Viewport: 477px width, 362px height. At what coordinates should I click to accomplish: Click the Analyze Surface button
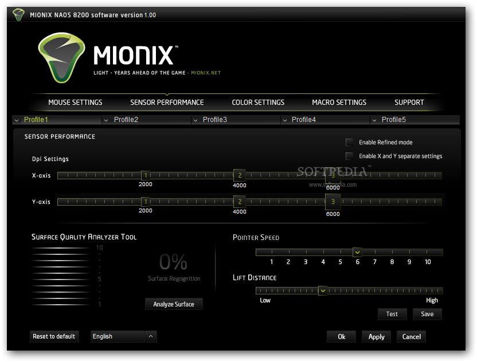(x=174, y=304)
